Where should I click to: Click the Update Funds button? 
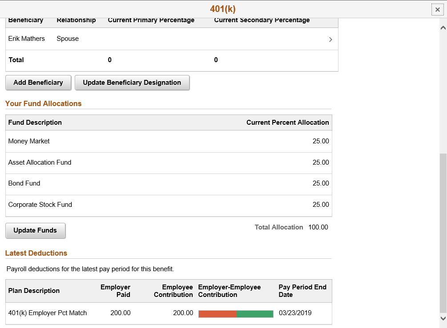tap(35, 230)
